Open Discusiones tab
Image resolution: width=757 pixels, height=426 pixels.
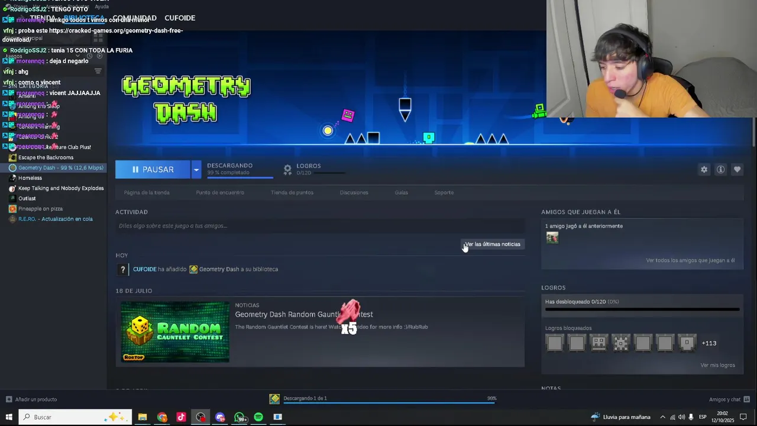pos(354,192)
